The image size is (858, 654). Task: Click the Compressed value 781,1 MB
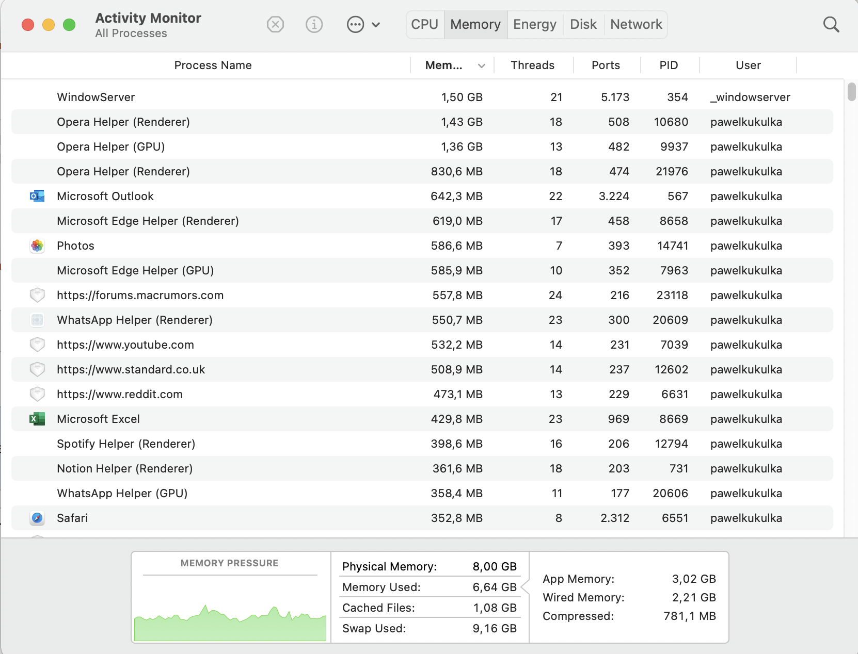(690, 616)
